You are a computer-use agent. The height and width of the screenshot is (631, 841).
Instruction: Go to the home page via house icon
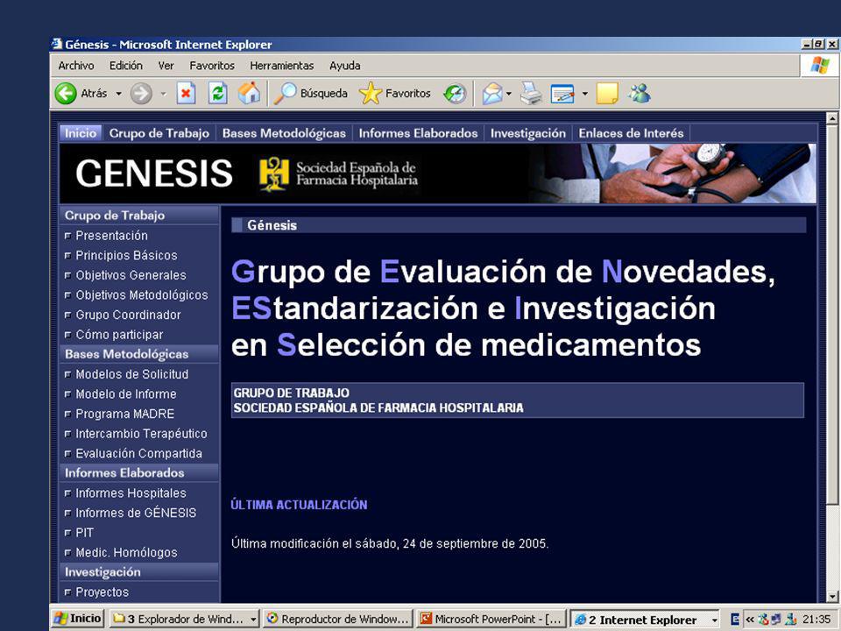click(x=249, y=93)
